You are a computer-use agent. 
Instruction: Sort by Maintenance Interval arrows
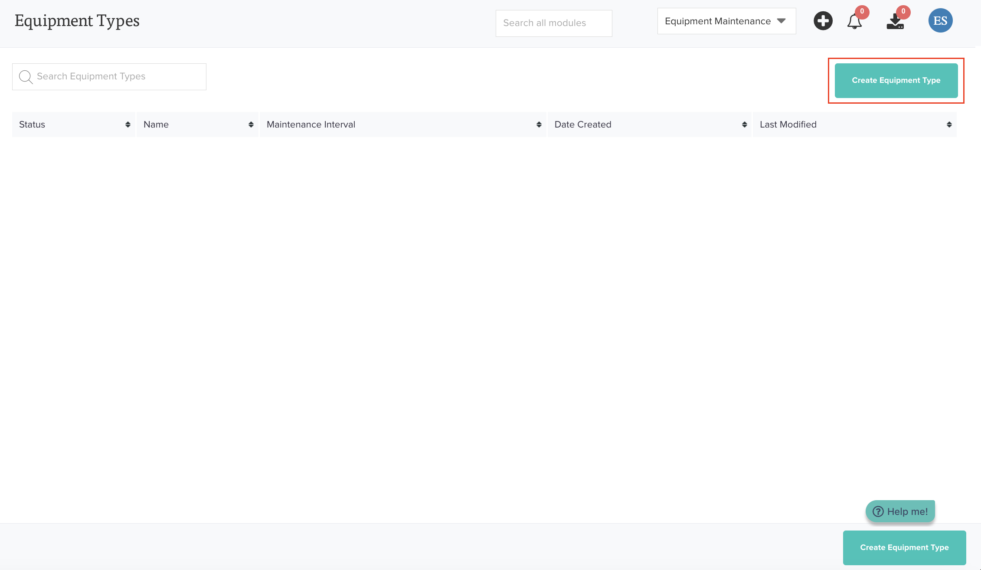pos(539,124)
